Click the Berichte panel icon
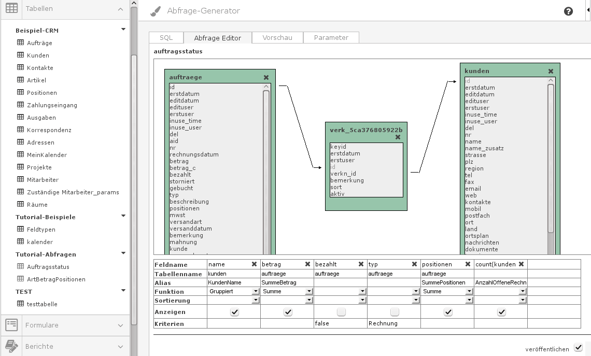This screenshot has height=356, width=591. (x=11, y=346)
